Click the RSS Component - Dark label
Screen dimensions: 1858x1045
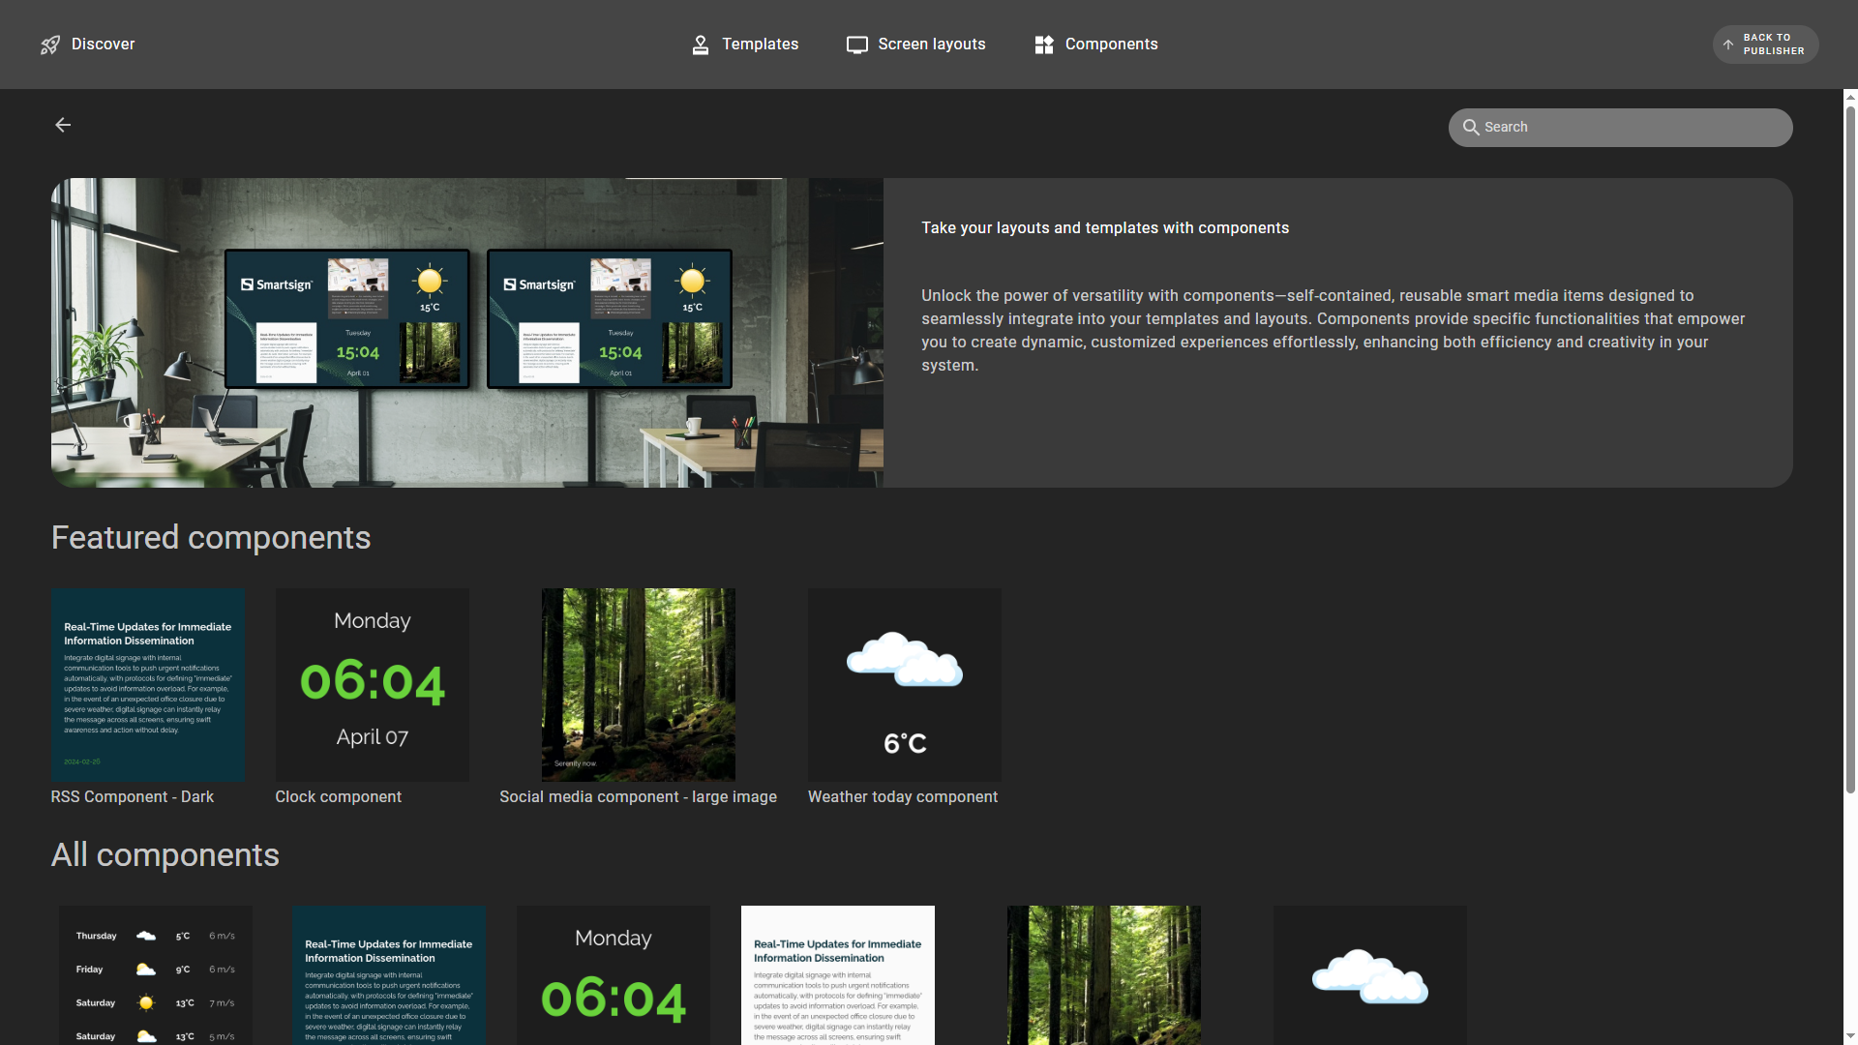click(133, 796)
